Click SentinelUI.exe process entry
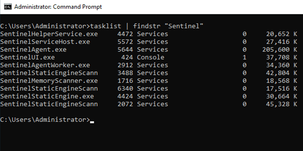 click(x=27, y=57)
